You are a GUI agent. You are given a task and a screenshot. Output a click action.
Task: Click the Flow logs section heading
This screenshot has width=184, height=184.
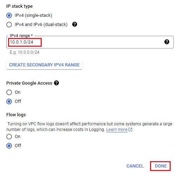(x=16, y=114)
